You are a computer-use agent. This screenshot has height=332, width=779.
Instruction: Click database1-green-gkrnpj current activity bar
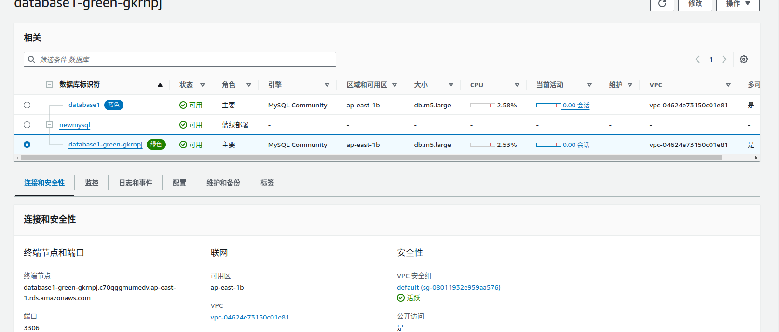(x=549, y=145)
